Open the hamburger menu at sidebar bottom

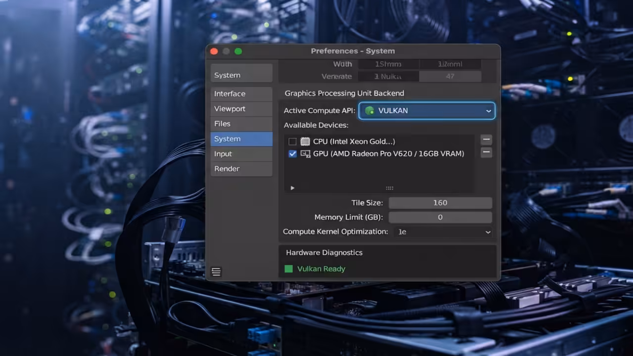(x=216, y=271)
